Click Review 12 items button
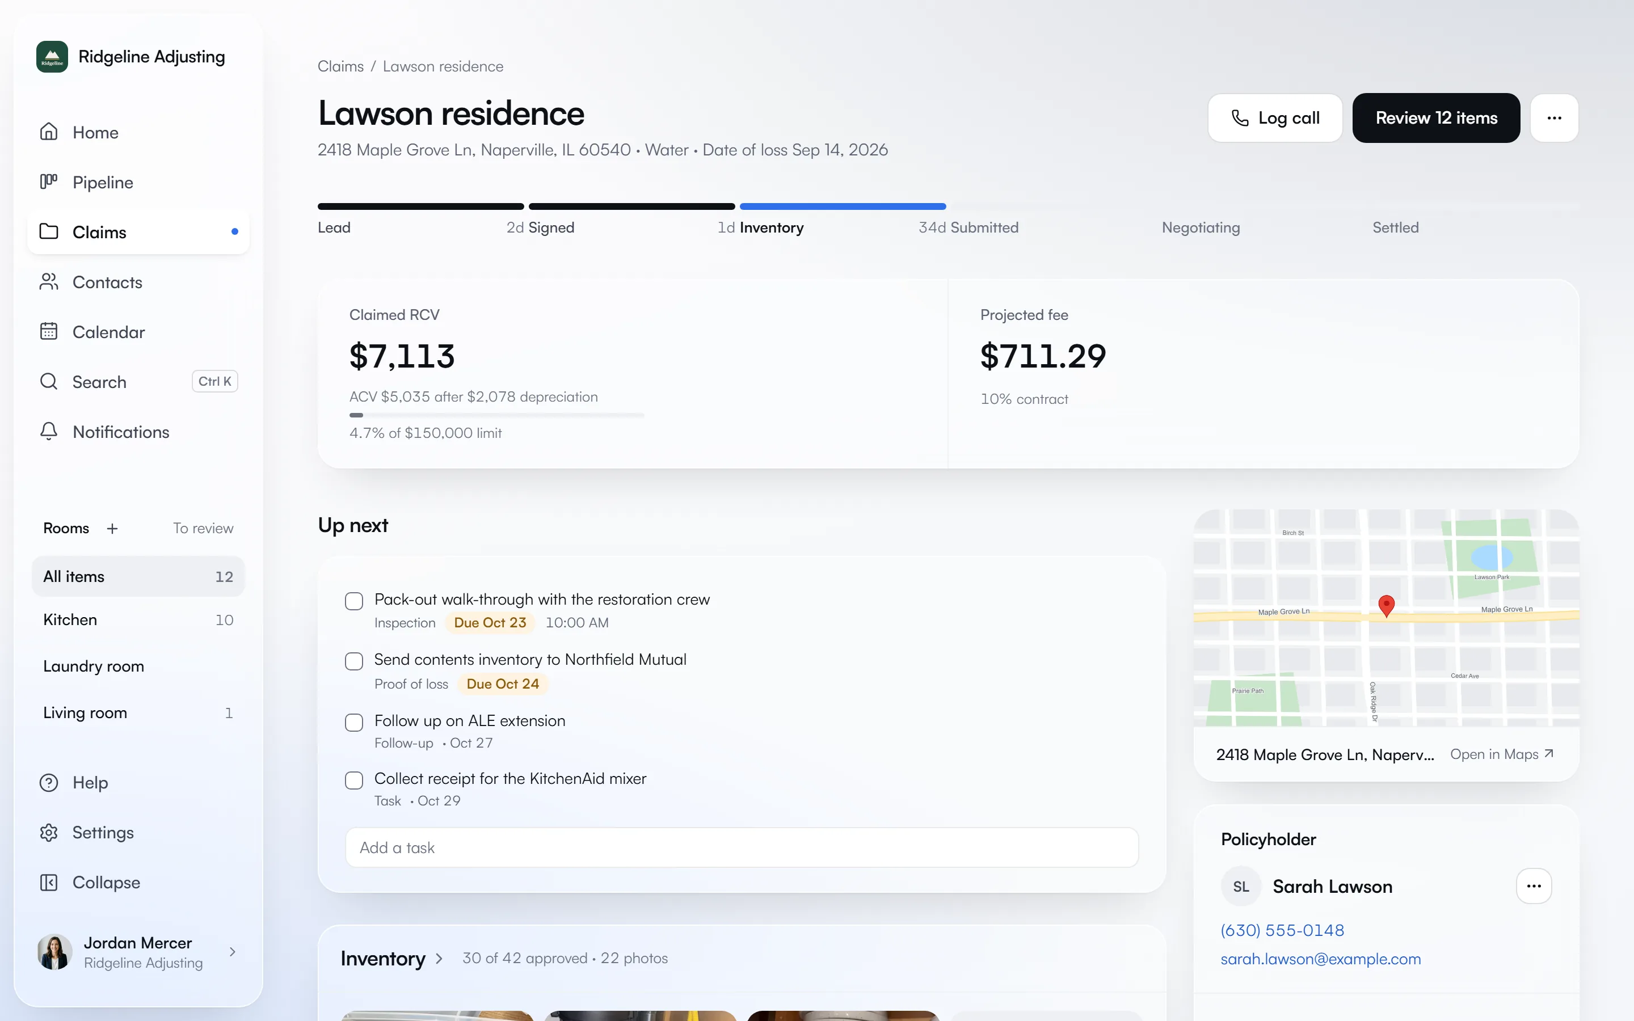The height and width of the screenshot is (1021, 1634). click(1436, 118)
